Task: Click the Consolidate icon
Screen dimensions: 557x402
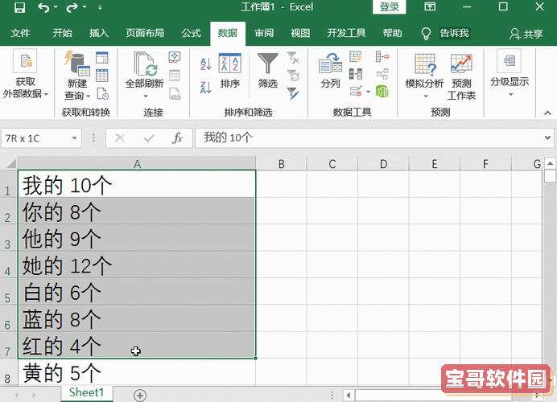Action: [x=382, y=56]
